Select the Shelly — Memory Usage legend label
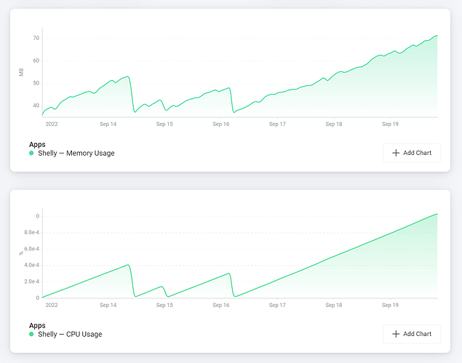The height and width of the screenshot is (363, 462). [x=76, y=153]
